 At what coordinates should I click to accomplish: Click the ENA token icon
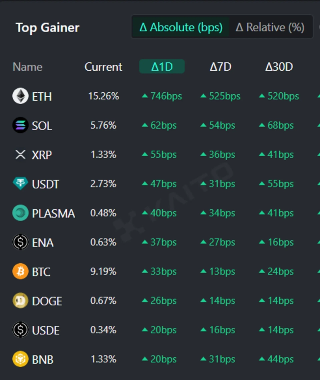pyautogui.click(x=20, y=242)
